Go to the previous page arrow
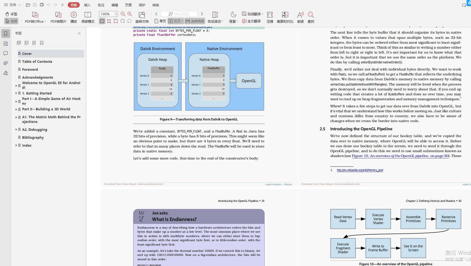Screen dimensions: 471x266 coord(156,14)
